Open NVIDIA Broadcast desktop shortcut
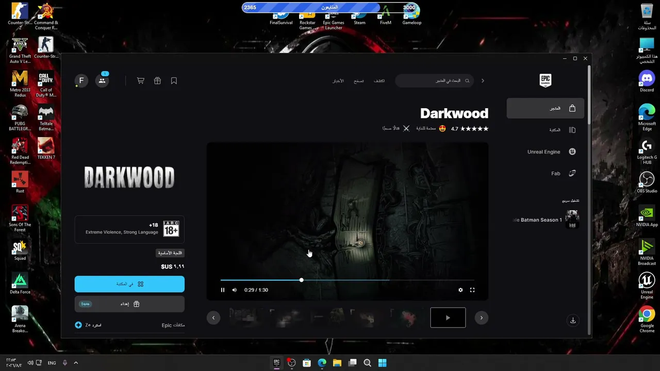 tap(647, 252)
